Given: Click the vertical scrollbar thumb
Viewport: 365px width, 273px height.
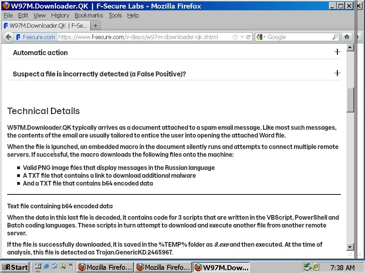Looking at the screenshot, I should pos(350,100).
